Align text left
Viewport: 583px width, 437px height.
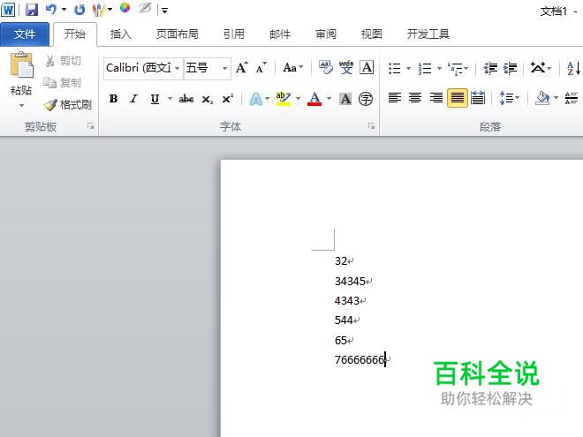click(395, 98)
